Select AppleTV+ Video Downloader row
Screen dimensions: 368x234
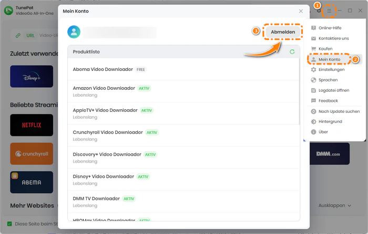pyautogui.click(x=183, y=113)
